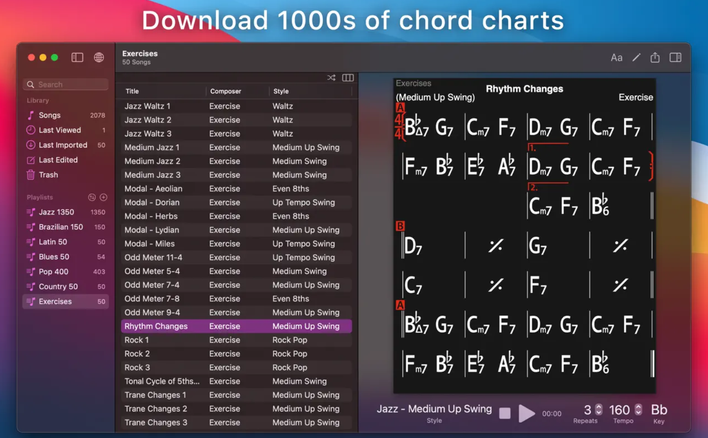This screenshot has height=438, width=708.
Task: Toggle the sidebar visibility icon
Action: click(77, 57)
